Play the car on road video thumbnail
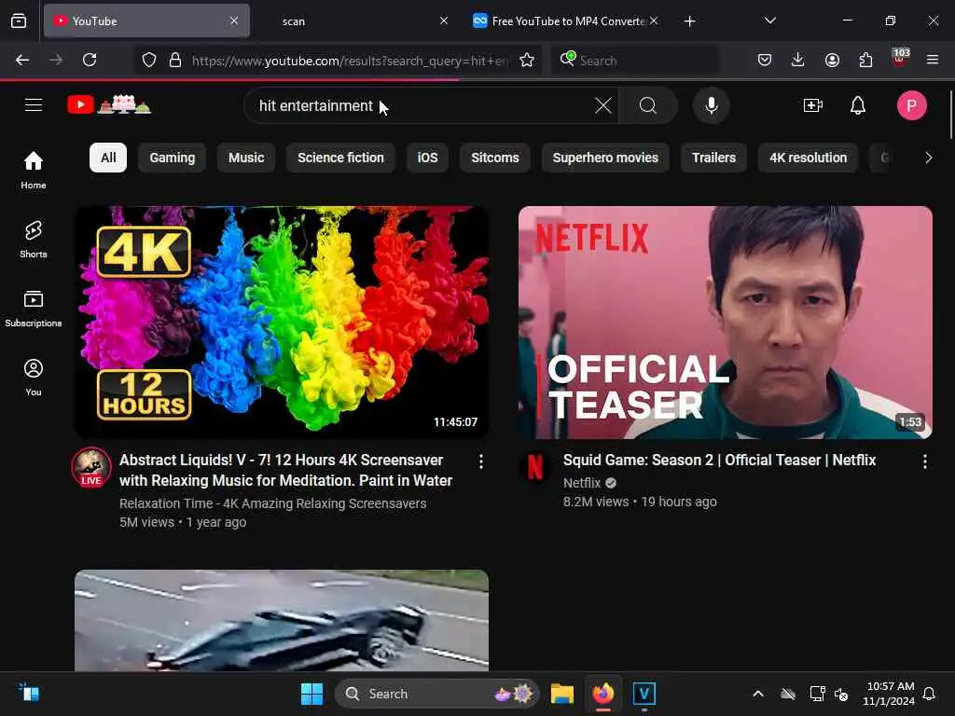Viewport: 955px width, 716px height. coord(282,620)
